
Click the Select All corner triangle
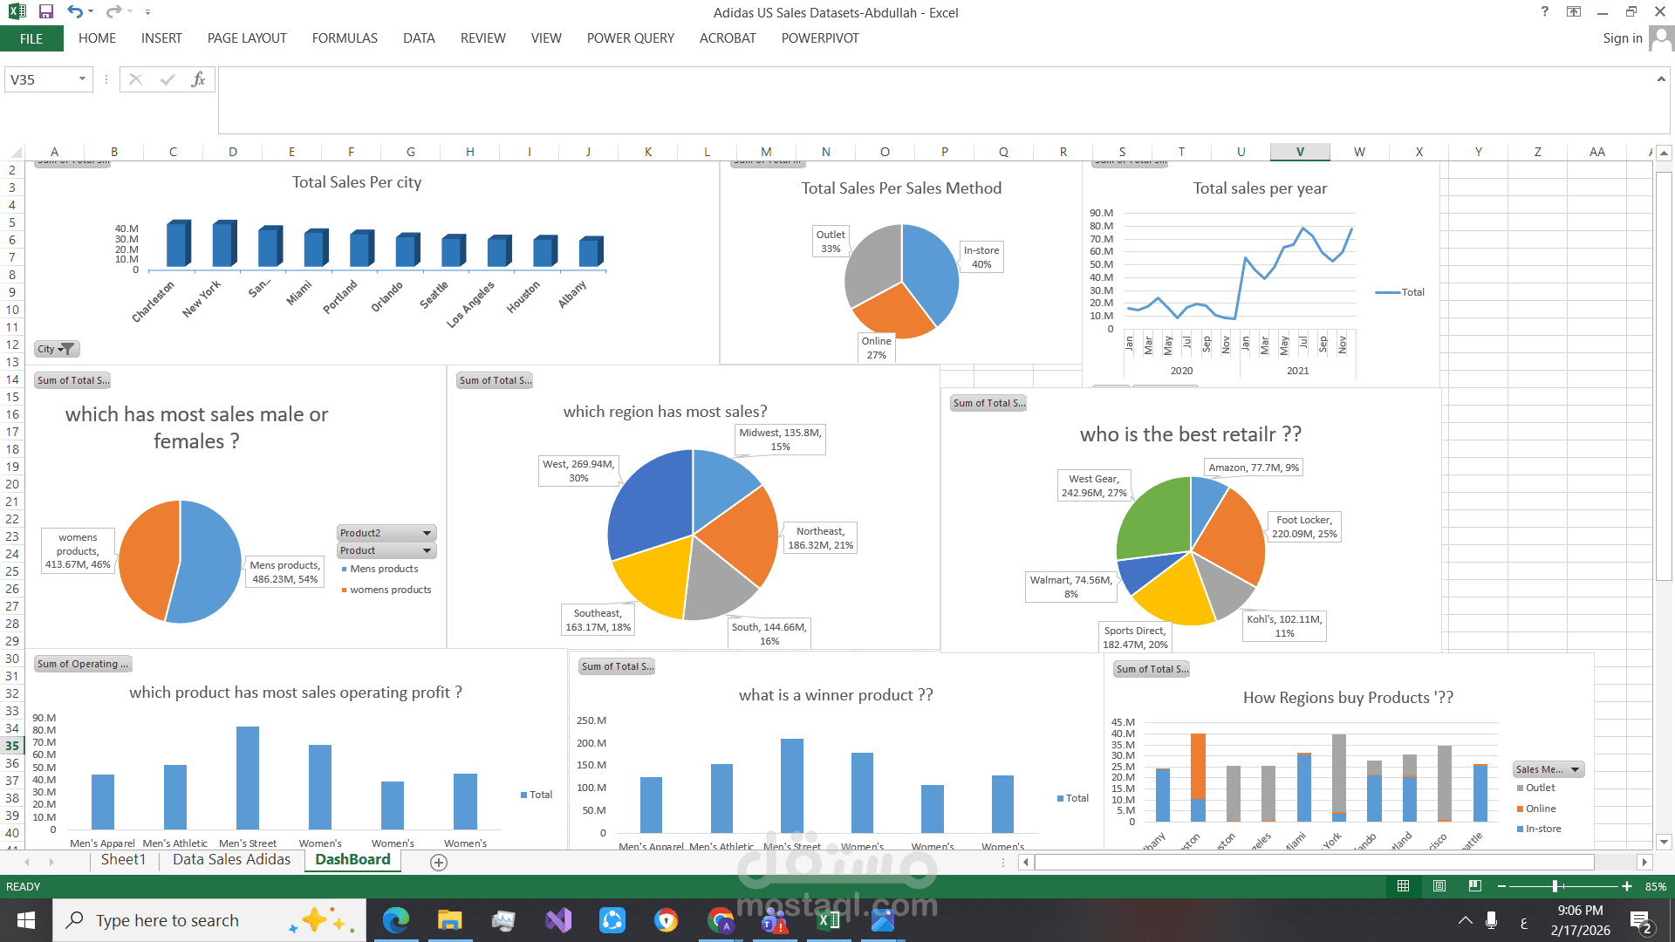(x=15, y=152)
